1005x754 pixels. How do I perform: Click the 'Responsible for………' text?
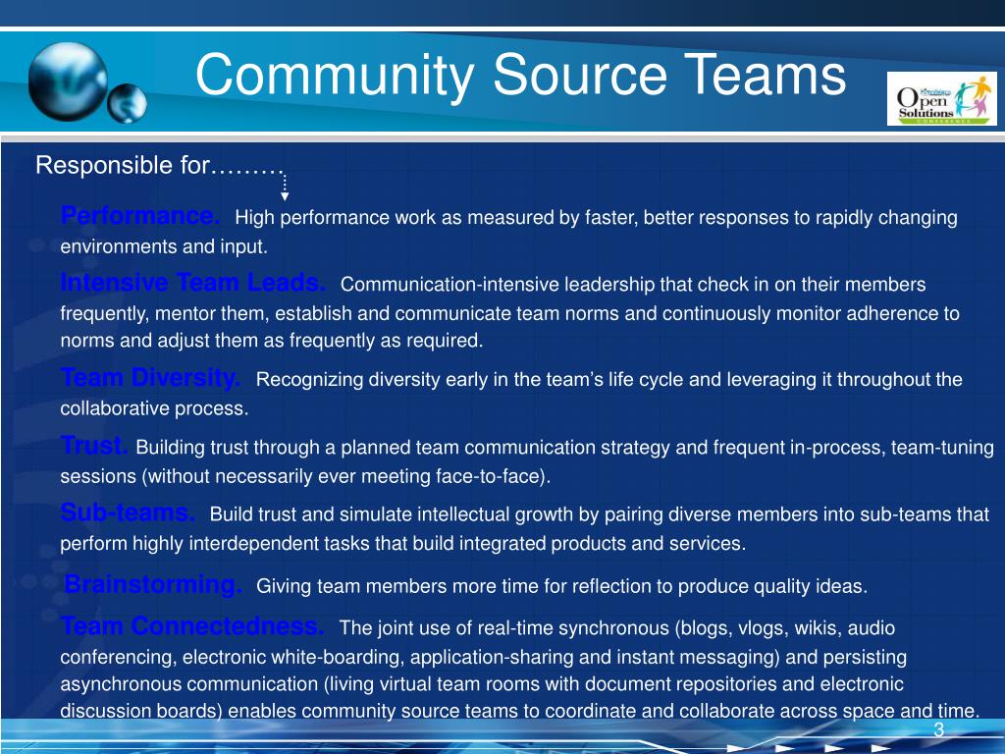click(160, 165)
